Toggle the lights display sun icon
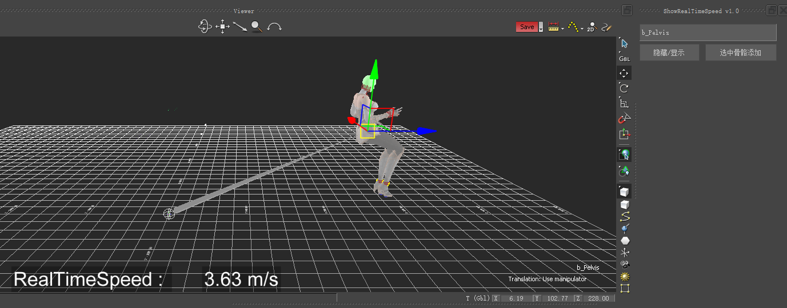This screenshot has width=787, height=308. (625, 276)
